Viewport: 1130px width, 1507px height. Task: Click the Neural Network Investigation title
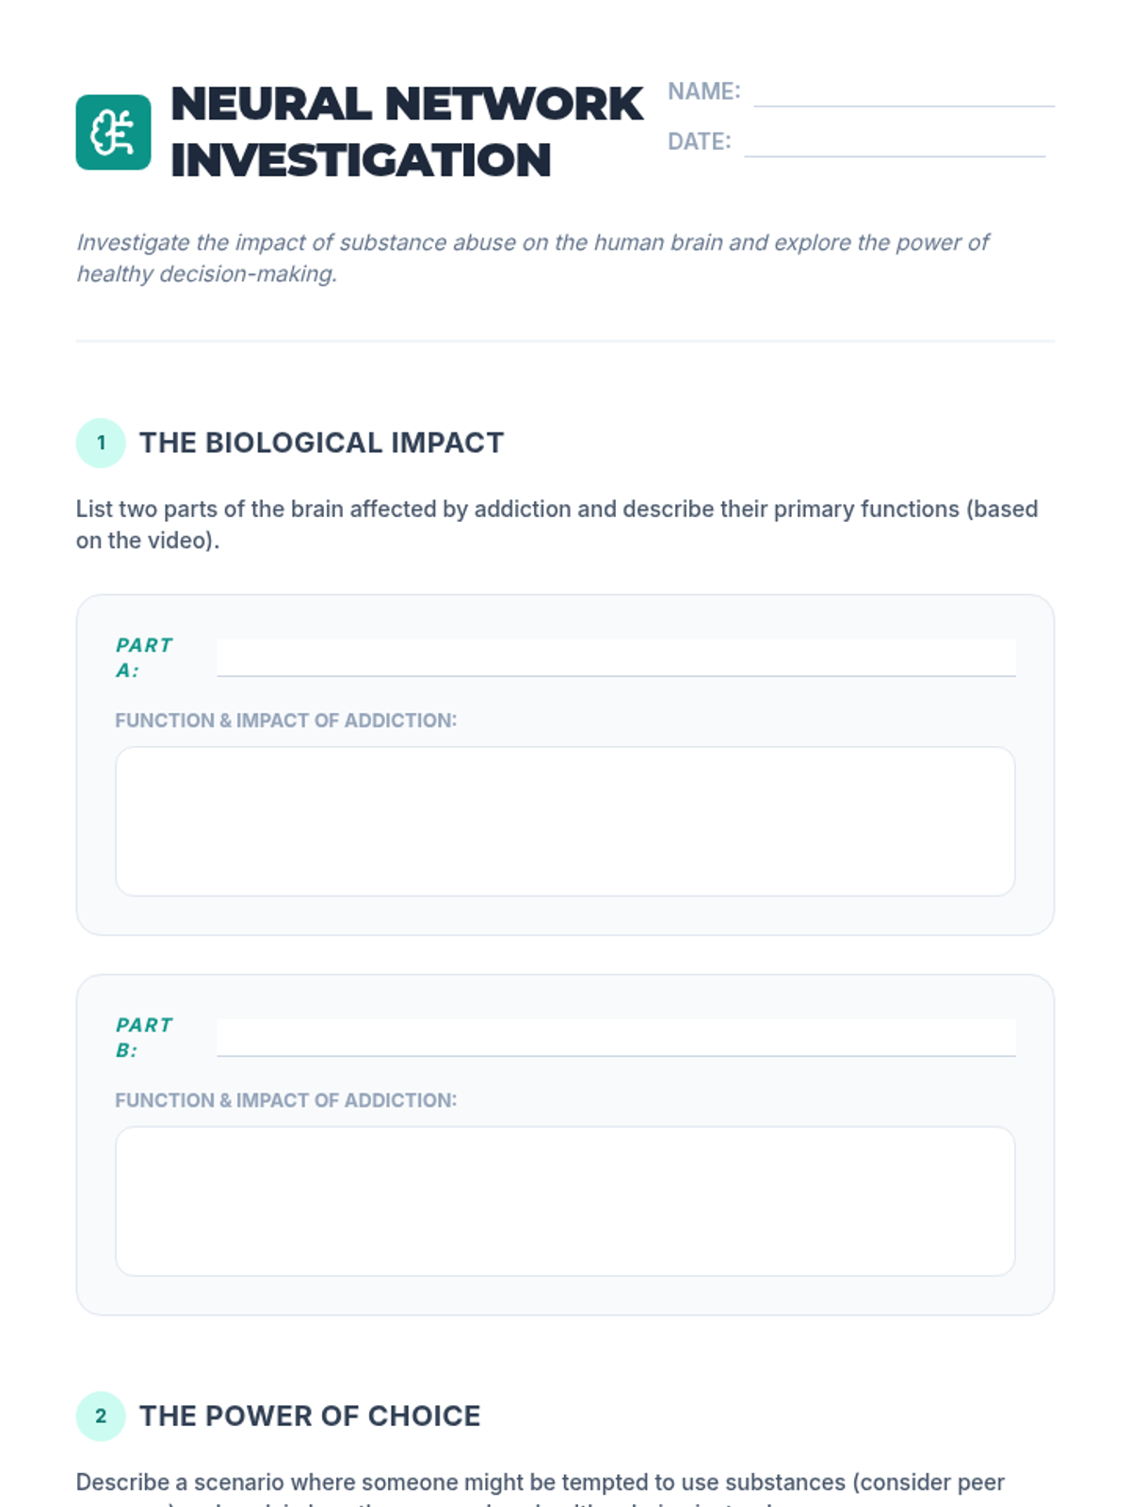pos(407,132)
